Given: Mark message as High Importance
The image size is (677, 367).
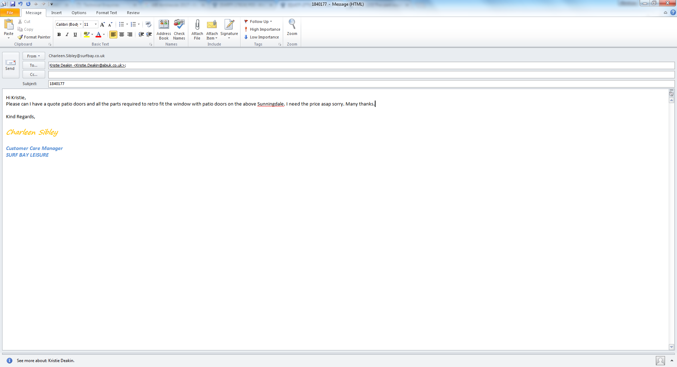Looking at the screenshot, I should [262, 29].
